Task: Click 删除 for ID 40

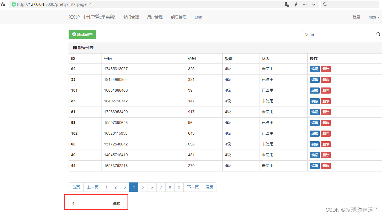Action: [326, 155]
